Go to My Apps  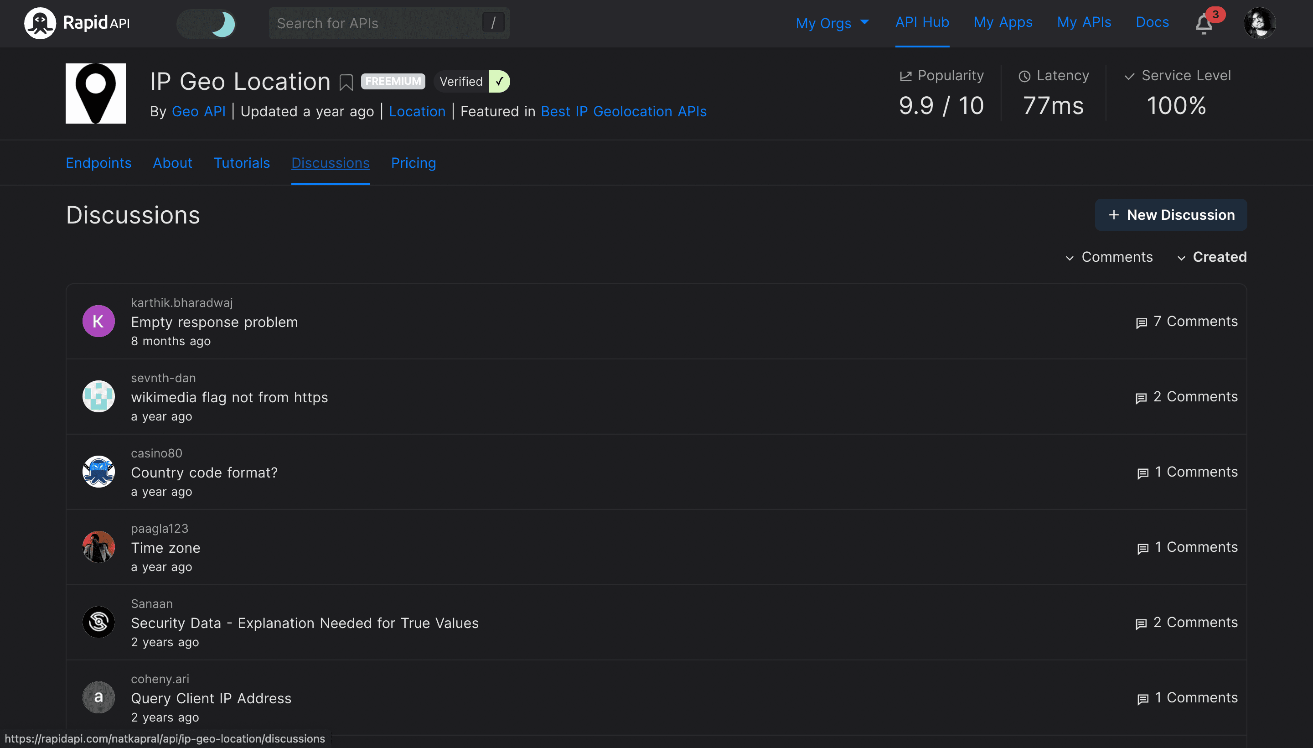tap(1003, 22)
